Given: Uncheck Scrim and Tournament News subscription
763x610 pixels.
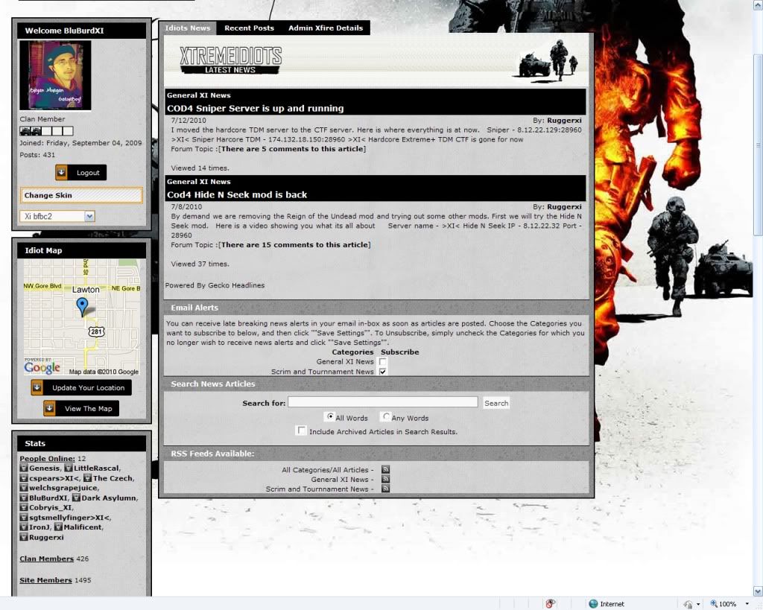Looking at the screenshot, I should (x=383, y=372).
